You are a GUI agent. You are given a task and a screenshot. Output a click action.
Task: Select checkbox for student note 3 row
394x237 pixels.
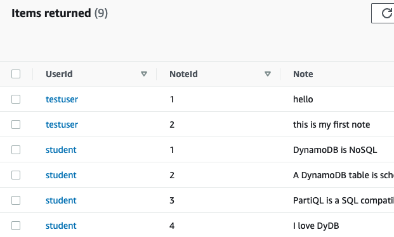[16, 200]
